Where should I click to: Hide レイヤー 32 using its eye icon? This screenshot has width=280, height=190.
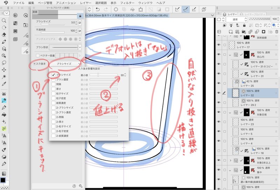coord(218,93)
